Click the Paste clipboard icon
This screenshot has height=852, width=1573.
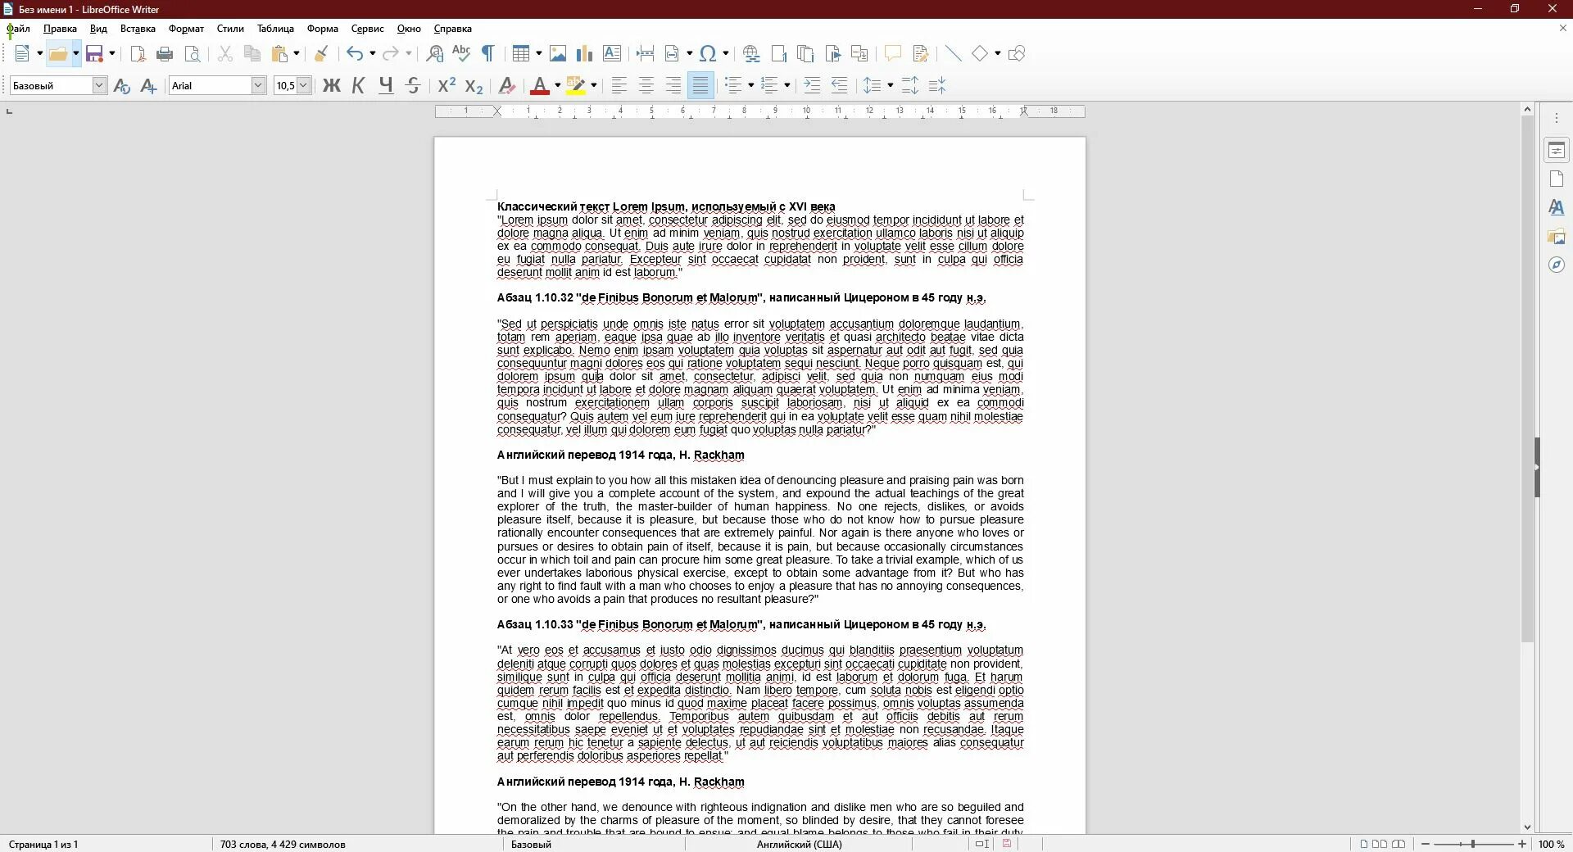click(280, 54)
